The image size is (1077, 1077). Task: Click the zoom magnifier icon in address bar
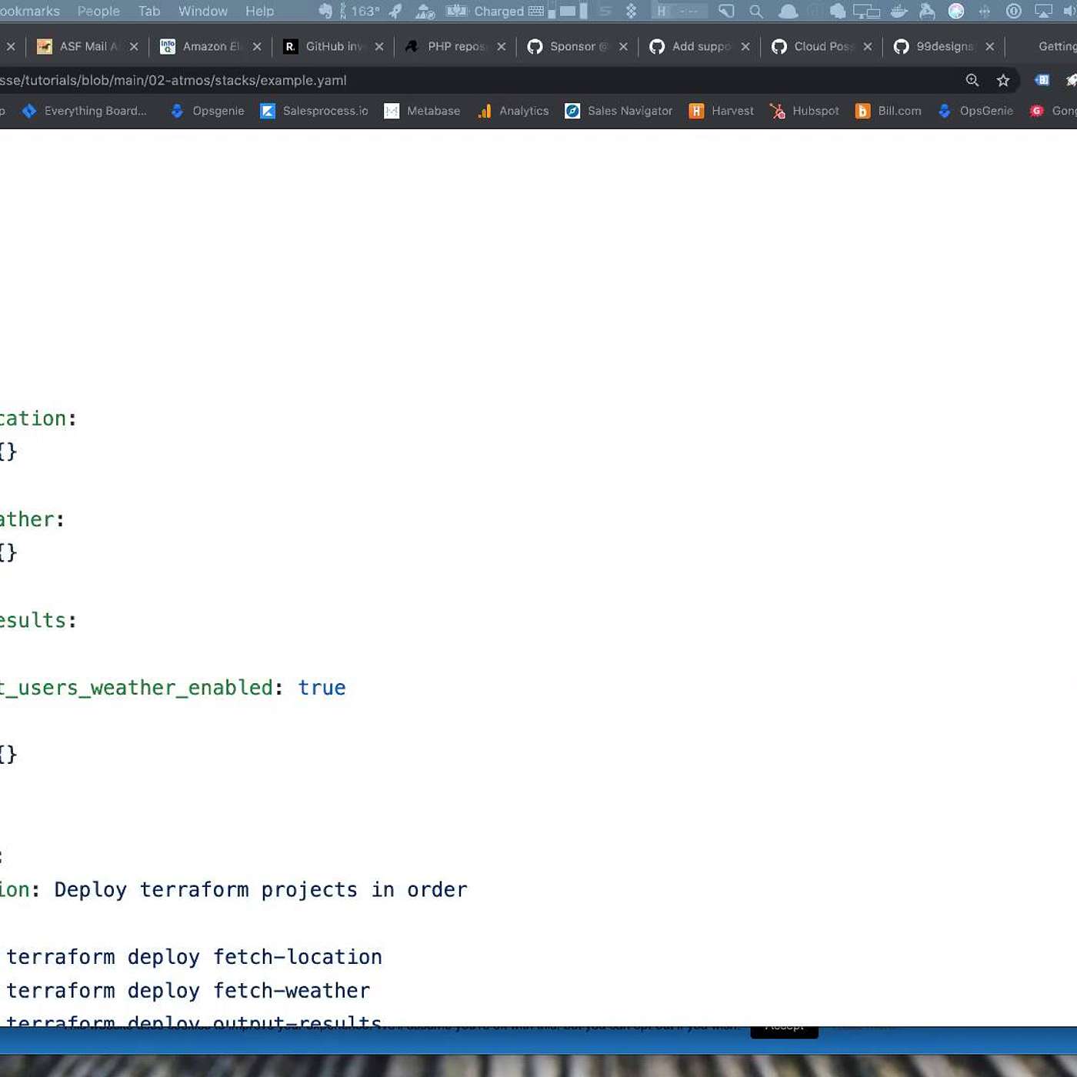click(x=972, y=80)
